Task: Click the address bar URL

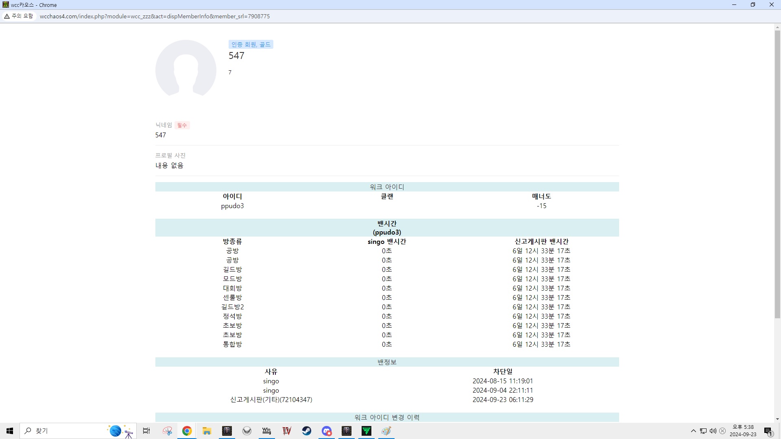Action: 155,16
